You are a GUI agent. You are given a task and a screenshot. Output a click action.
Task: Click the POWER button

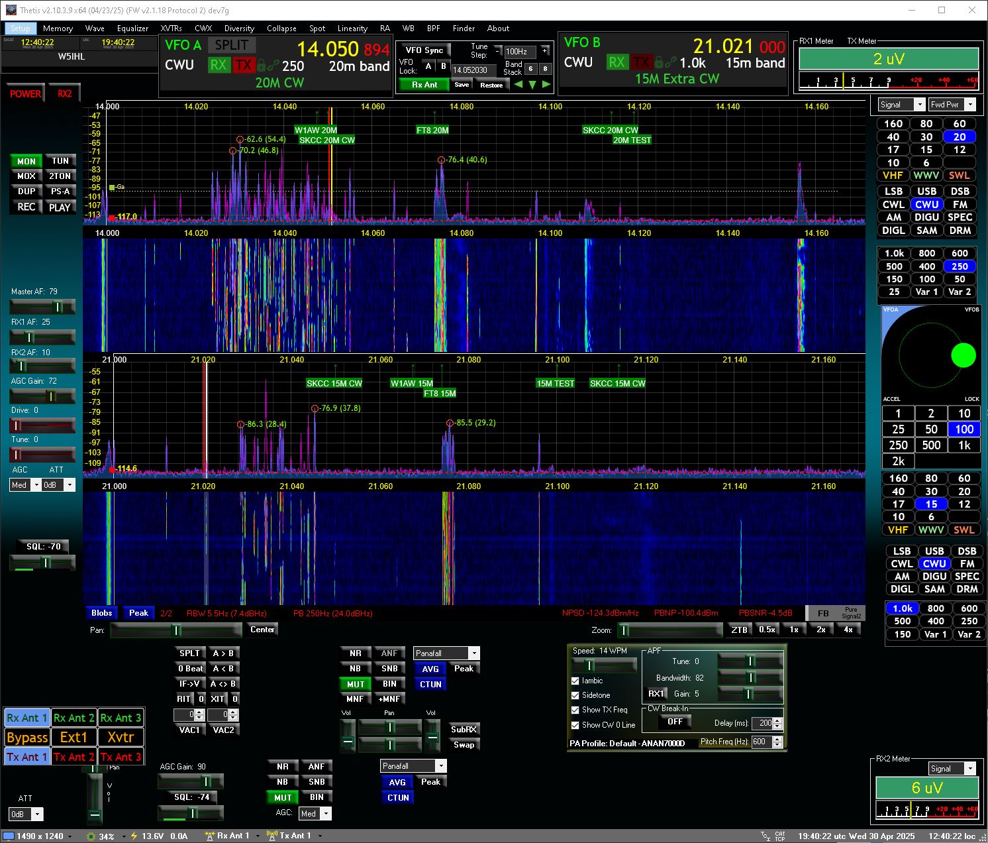point(25,94)
